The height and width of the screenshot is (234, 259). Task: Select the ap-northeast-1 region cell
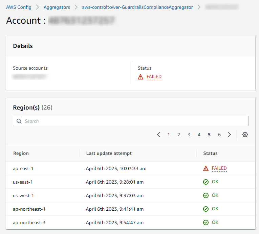(29, 209)
